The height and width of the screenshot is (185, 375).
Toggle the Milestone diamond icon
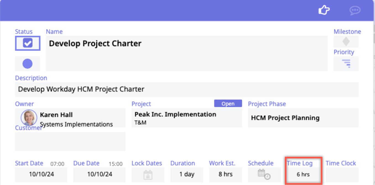pos(346,42)
